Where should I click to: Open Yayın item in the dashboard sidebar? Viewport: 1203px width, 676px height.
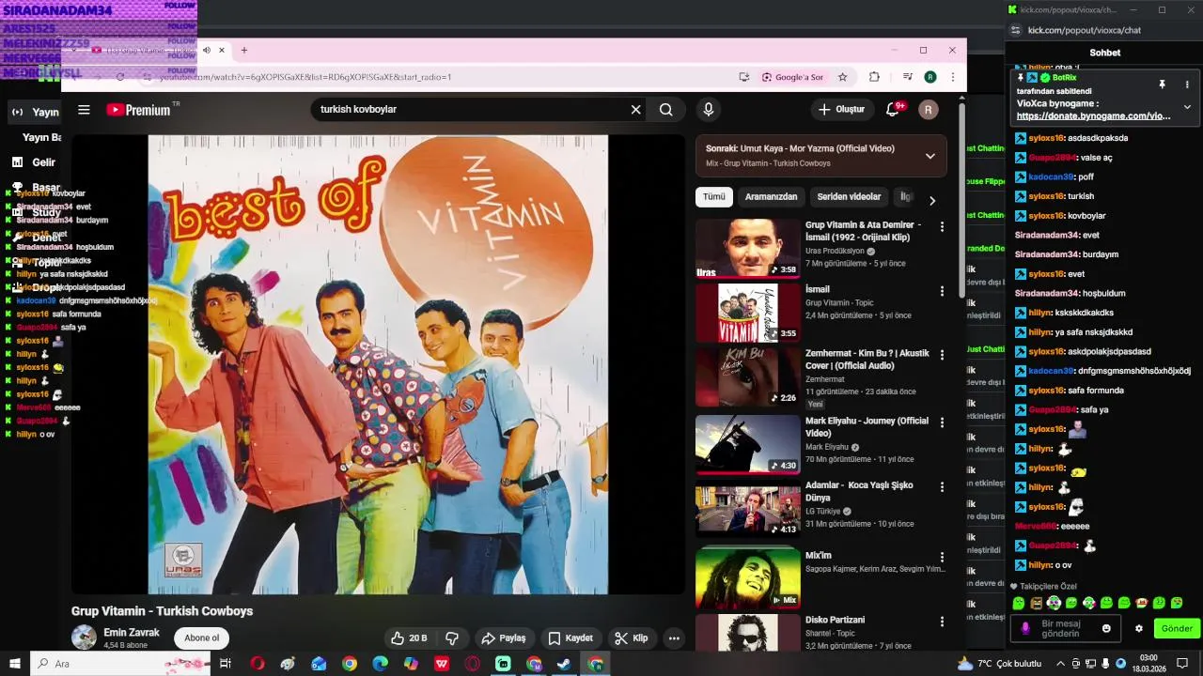(x=36, y=112)
